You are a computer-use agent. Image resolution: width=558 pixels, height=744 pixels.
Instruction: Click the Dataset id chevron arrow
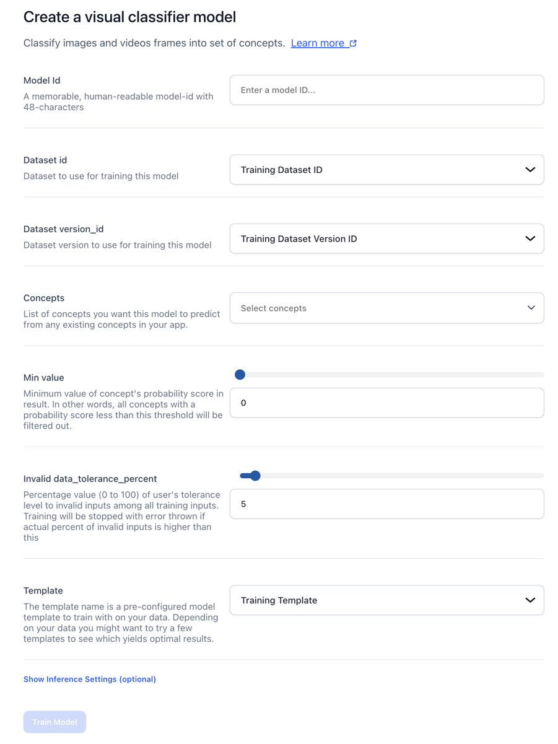pyautogui.click(x=530, y=170)
